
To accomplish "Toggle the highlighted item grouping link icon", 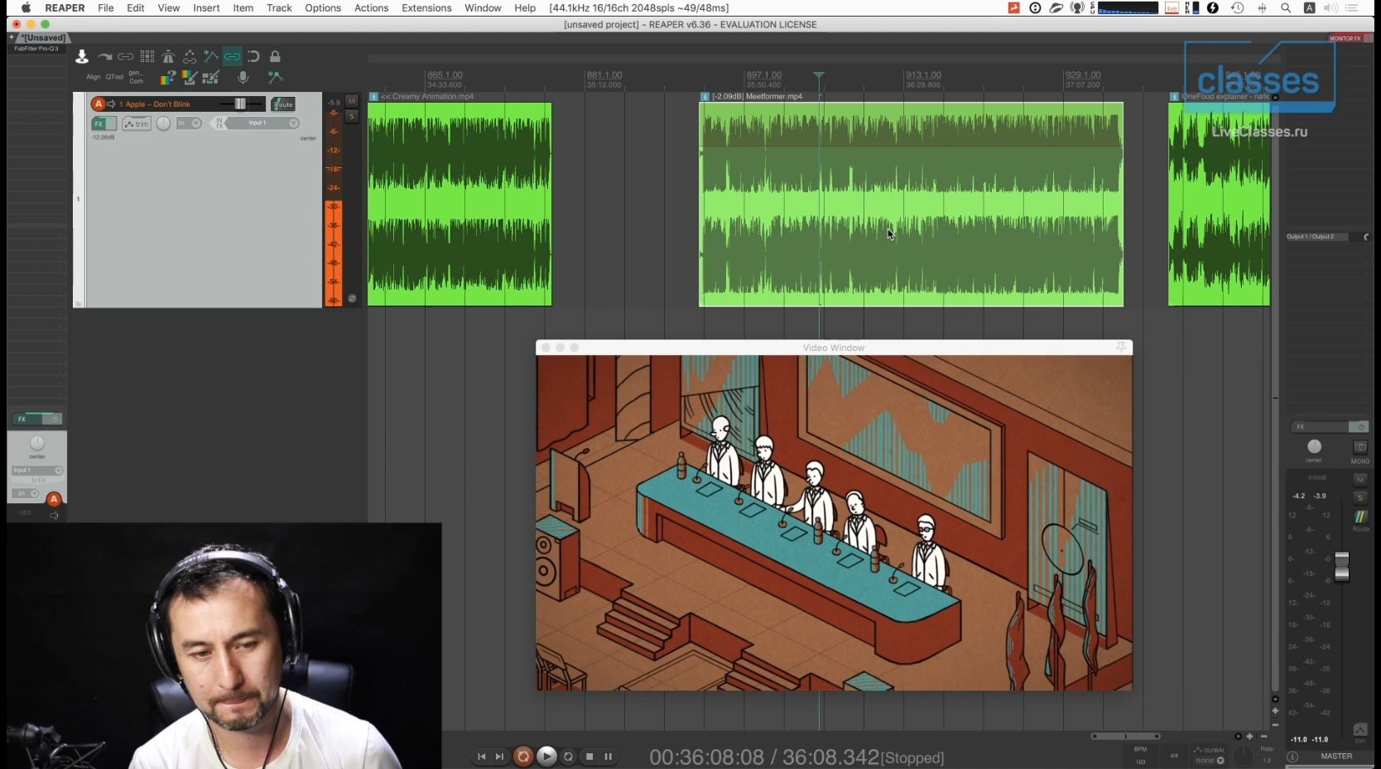I will pyautogui.click(x=232, y=56).
